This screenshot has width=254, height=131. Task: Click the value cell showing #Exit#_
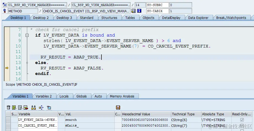click(90, 126)
